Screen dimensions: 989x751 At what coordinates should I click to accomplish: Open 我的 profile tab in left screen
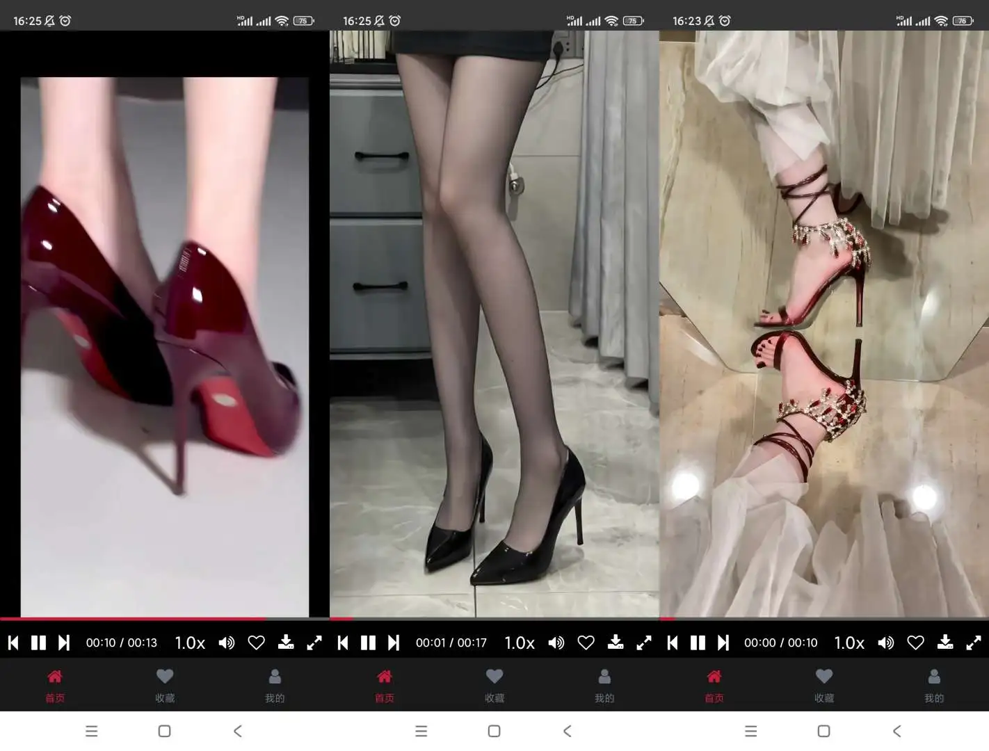point(275,685)
